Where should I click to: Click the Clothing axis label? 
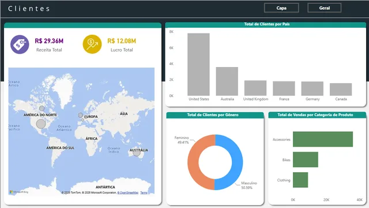(x=284, y=180)
